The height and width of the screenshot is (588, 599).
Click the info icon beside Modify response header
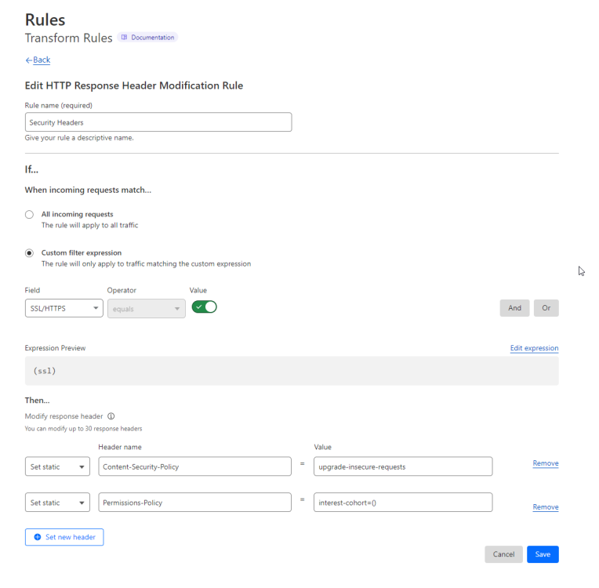pyautogui.click(x=111, y=416)
